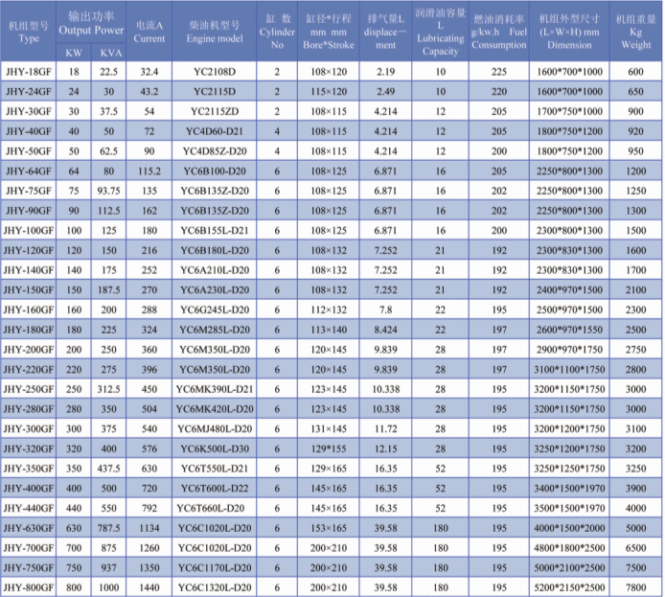Click dimension 2600*970*1550
Viewport: 665px width, 597px height.
coord(569,330)
